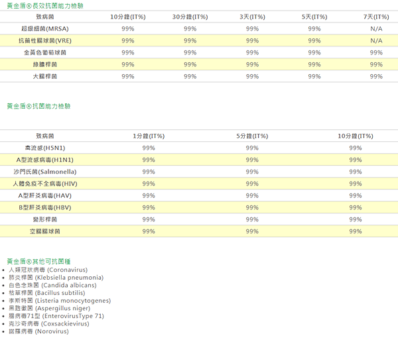
Task: Click the 致病菌 header in the first table
Action: 45,17
